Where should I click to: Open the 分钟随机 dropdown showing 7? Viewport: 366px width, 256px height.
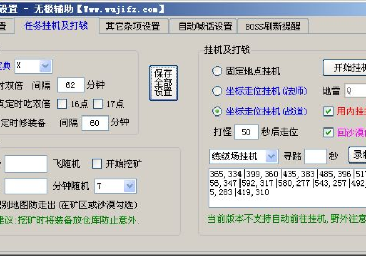click(130, 186)
